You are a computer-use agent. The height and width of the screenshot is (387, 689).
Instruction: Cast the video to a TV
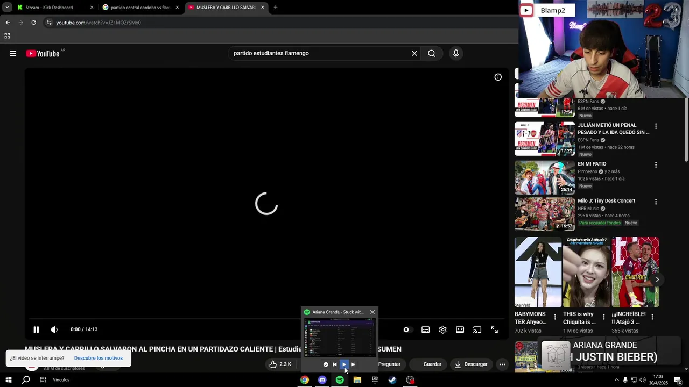(x=477, y=329)
